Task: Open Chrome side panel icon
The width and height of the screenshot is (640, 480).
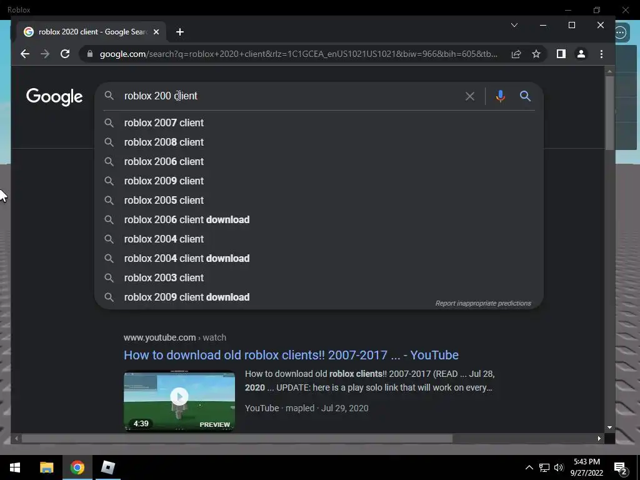Action: 561,54
